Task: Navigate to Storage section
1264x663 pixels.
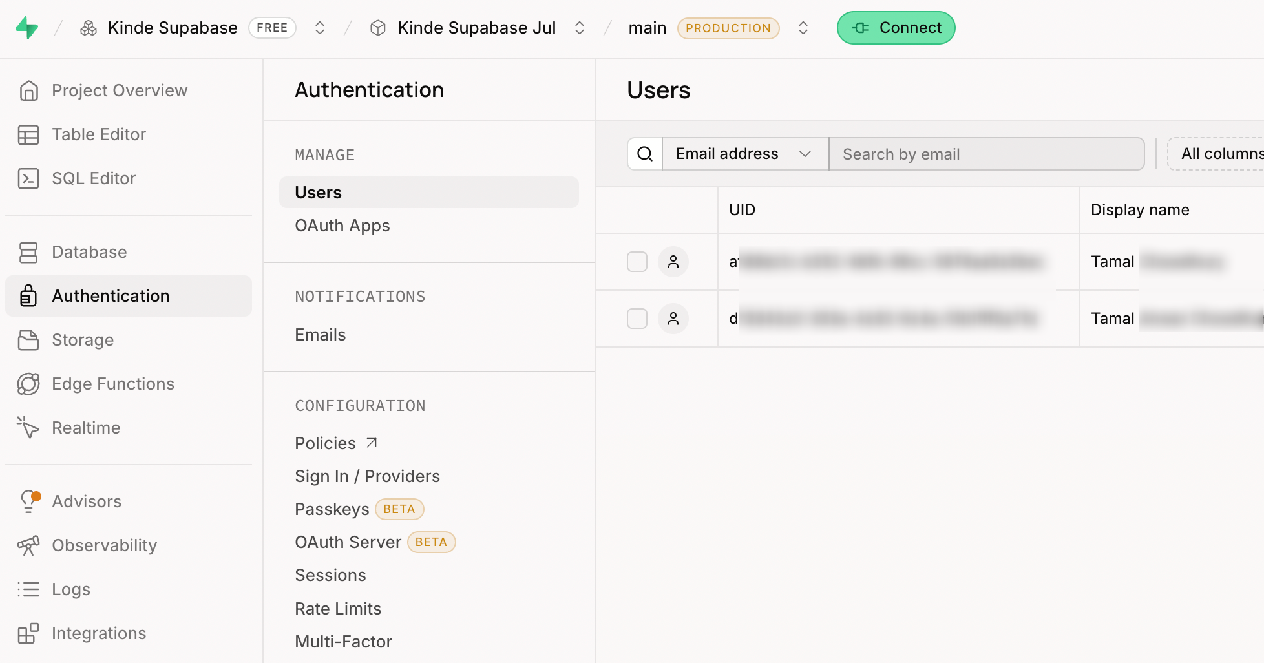Action: [129, 340]
